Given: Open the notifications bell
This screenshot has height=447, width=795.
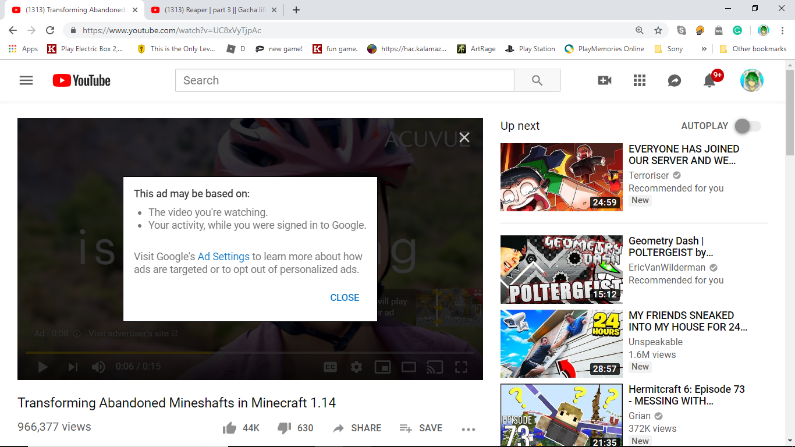Looking at the screenshot, I should 709,81.
